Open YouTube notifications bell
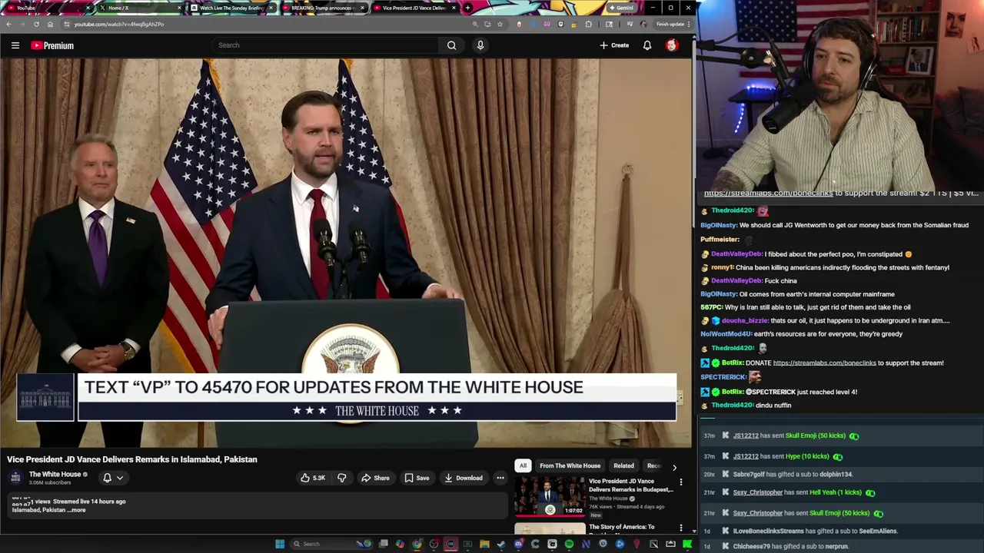The height and width of the screenshot is (553, 984). click(x=647, y=45)
